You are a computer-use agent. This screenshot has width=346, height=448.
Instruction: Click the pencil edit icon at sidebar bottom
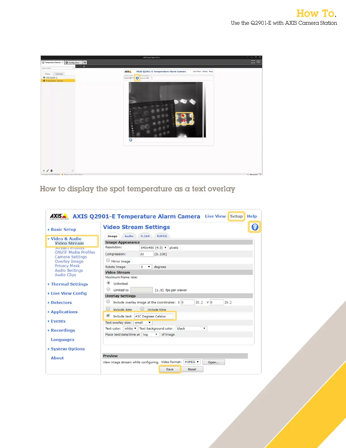48,171
